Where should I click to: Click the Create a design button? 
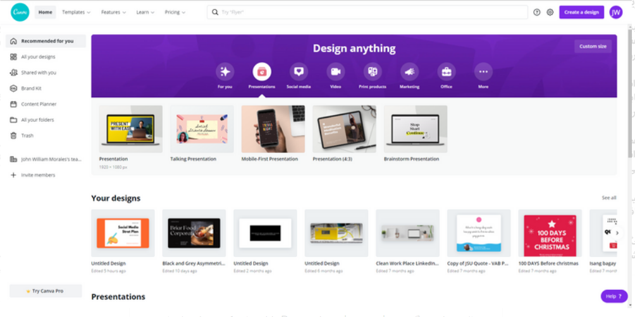click(581, 12)
